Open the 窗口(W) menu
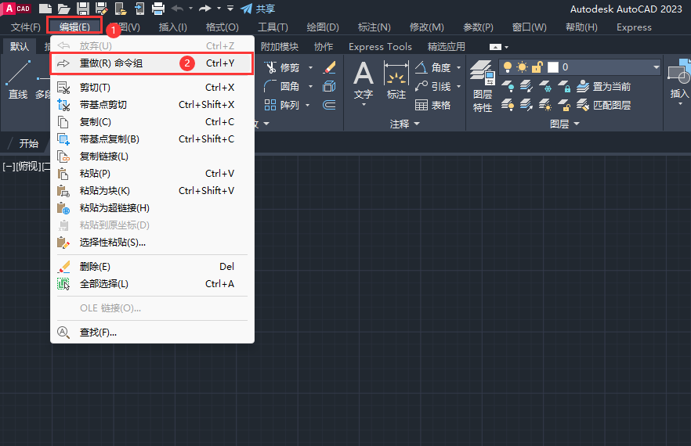 point(530,27)
